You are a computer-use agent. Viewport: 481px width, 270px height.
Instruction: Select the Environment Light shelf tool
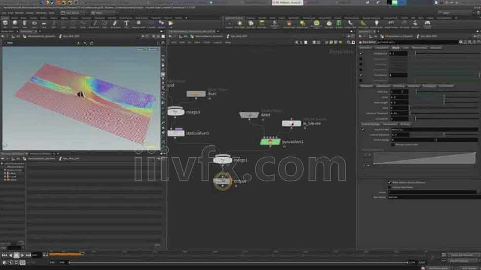(316, 24)
